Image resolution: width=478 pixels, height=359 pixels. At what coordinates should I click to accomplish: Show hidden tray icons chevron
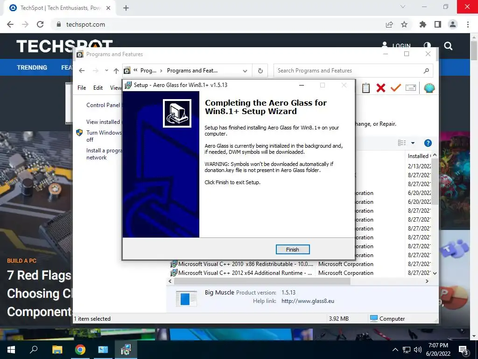(395, 350)
